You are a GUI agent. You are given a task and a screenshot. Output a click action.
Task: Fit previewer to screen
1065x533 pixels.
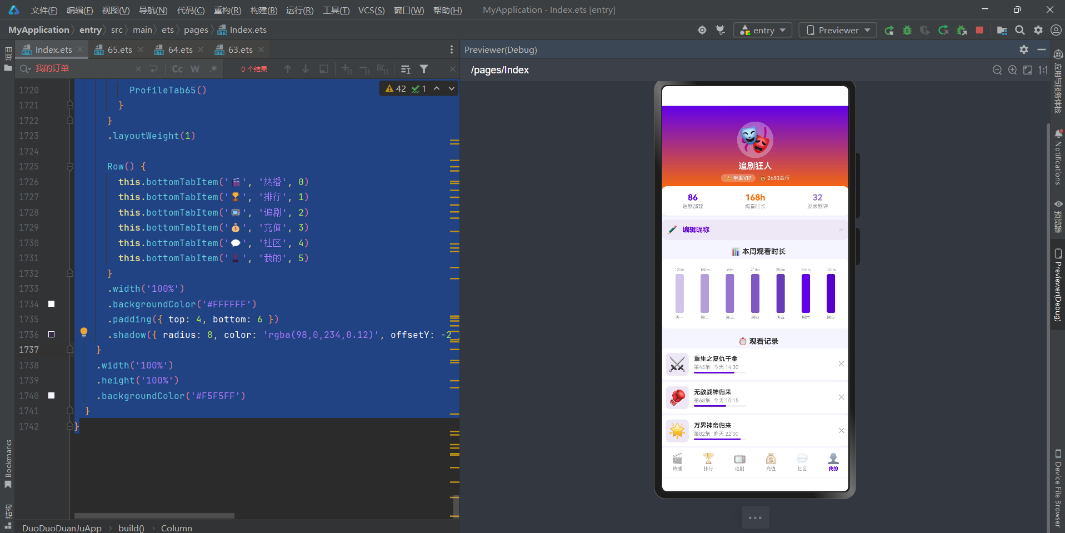coord(1028,70)
